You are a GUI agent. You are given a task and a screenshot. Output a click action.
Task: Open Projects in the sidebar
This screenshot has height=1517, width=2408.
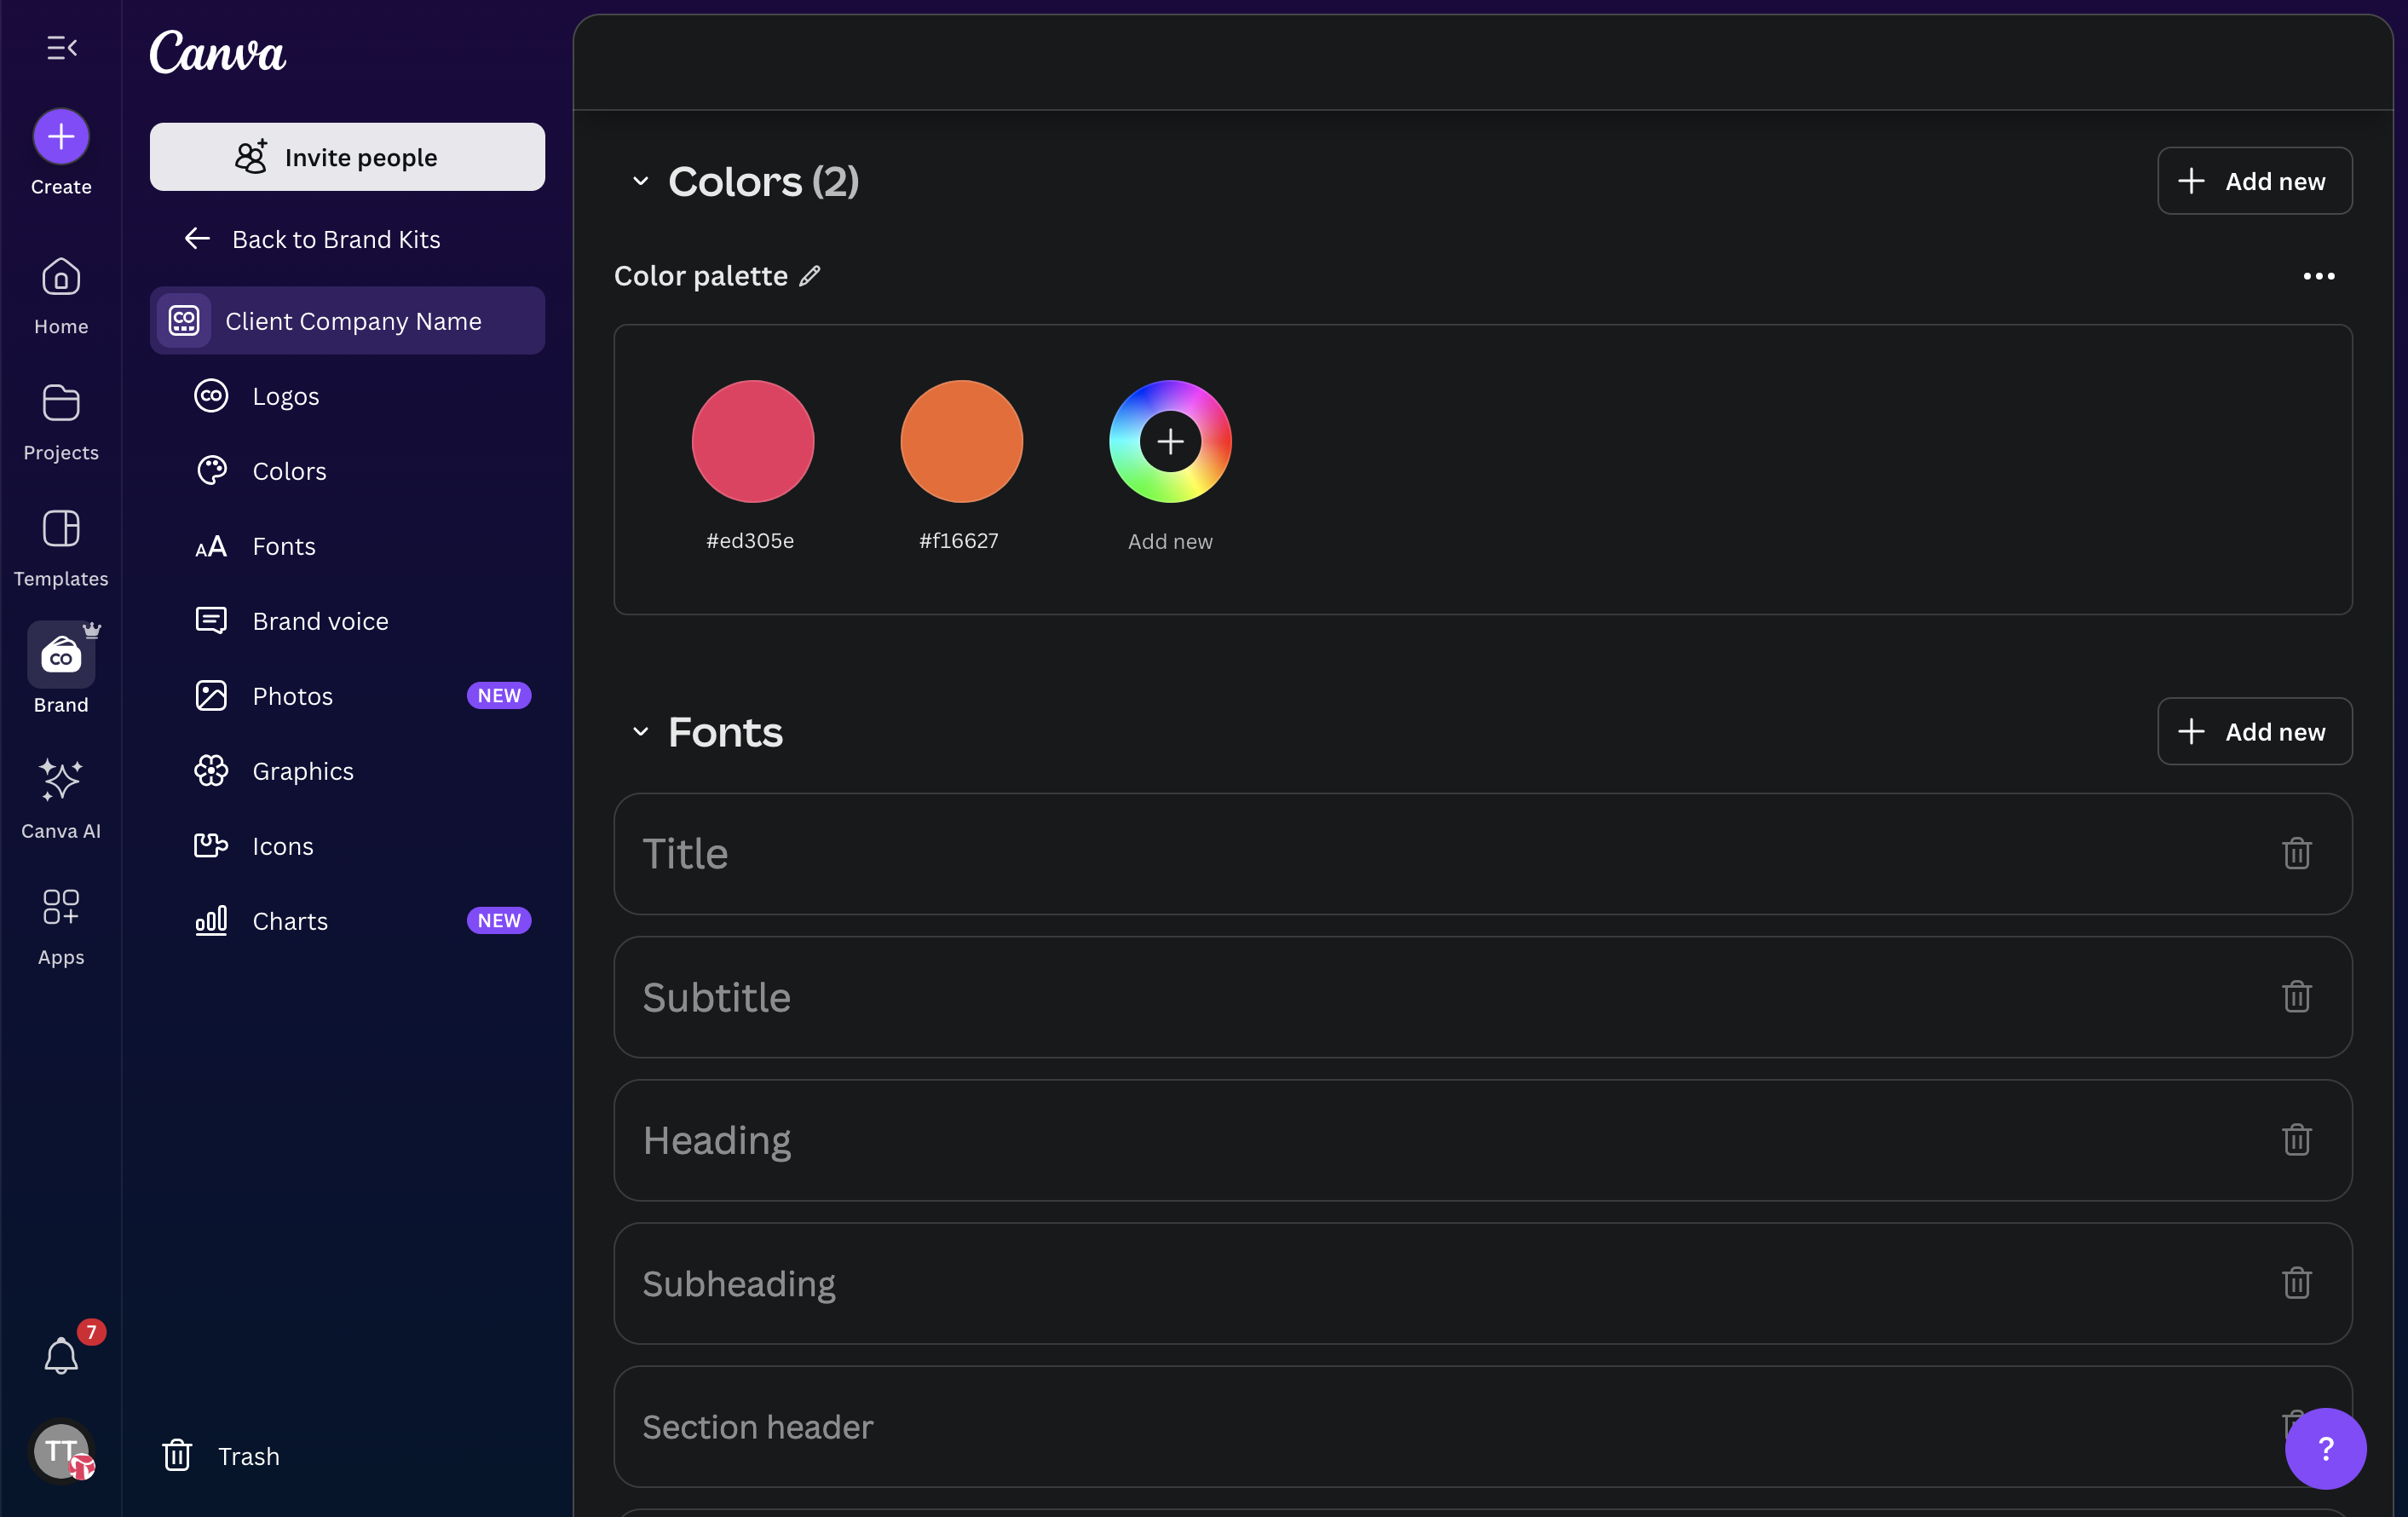click(x=61, y=422)
